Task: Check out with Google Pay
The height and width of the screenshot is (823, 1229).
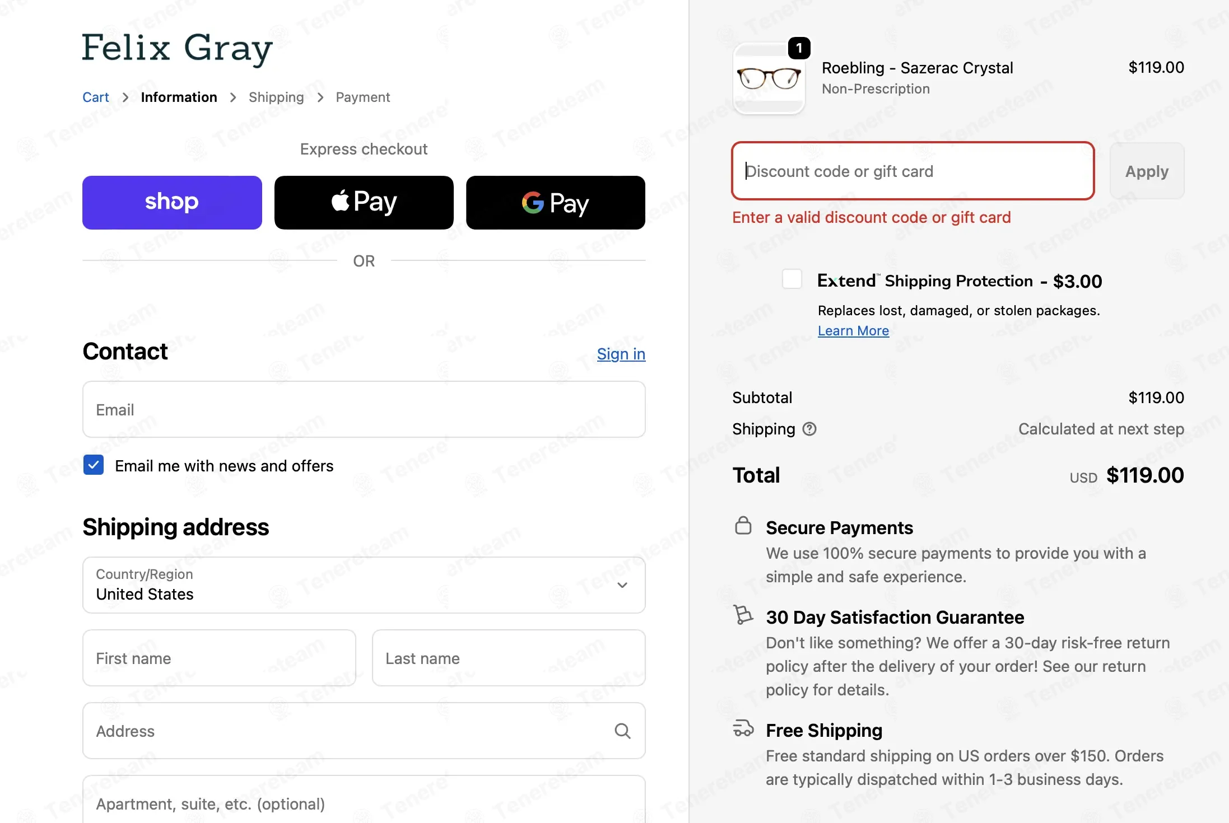Action: (556, 203)
